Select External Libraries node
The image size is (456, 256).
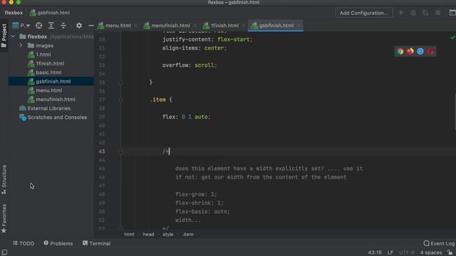click(48, 109)
